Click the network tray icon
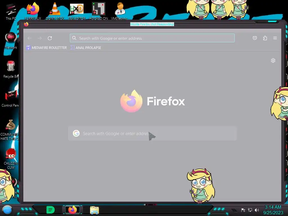This screenshot has width=288, height=216. coord(250,210)
